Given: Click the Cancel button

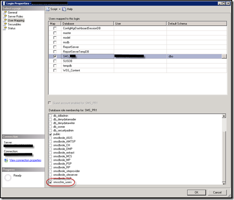Looking at the screenshot, I should point(217,193).
